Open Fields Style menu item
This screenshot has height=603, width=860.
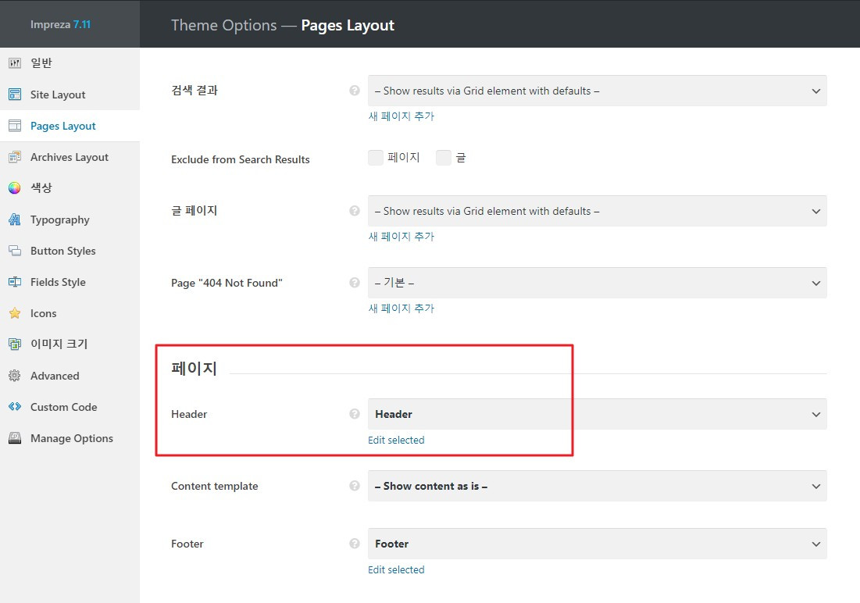point(70,282)
